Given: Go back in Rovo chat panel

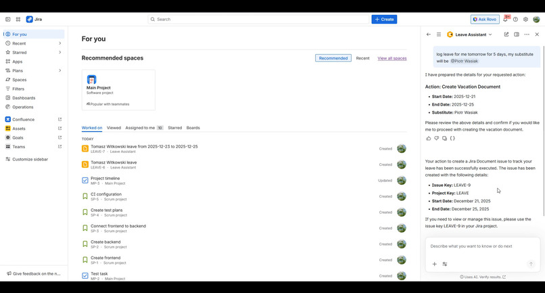Looking at the screenshot, I should tap(429, 35).
